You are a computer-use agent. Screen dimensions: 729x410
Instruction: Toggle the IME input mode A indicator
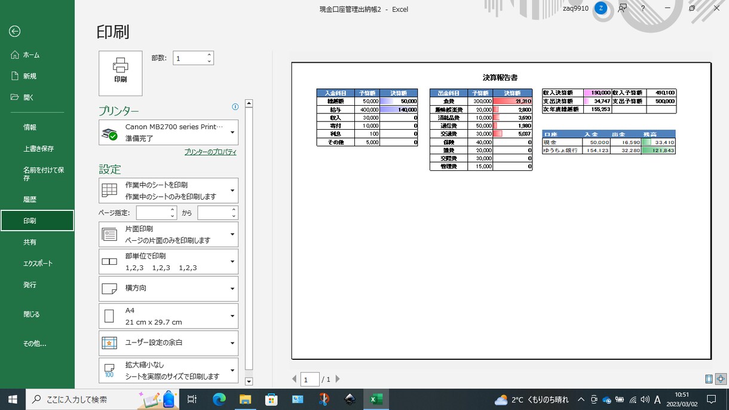[657, 399]
